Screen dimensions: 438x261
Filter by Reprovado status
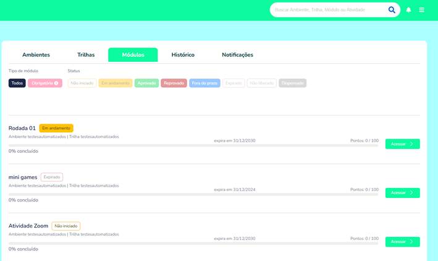[x=174, y=83]
